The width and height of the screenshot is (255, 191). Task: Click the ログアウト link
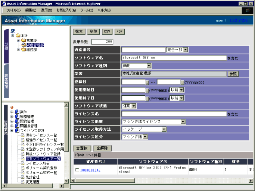click(x=239, y=20)
